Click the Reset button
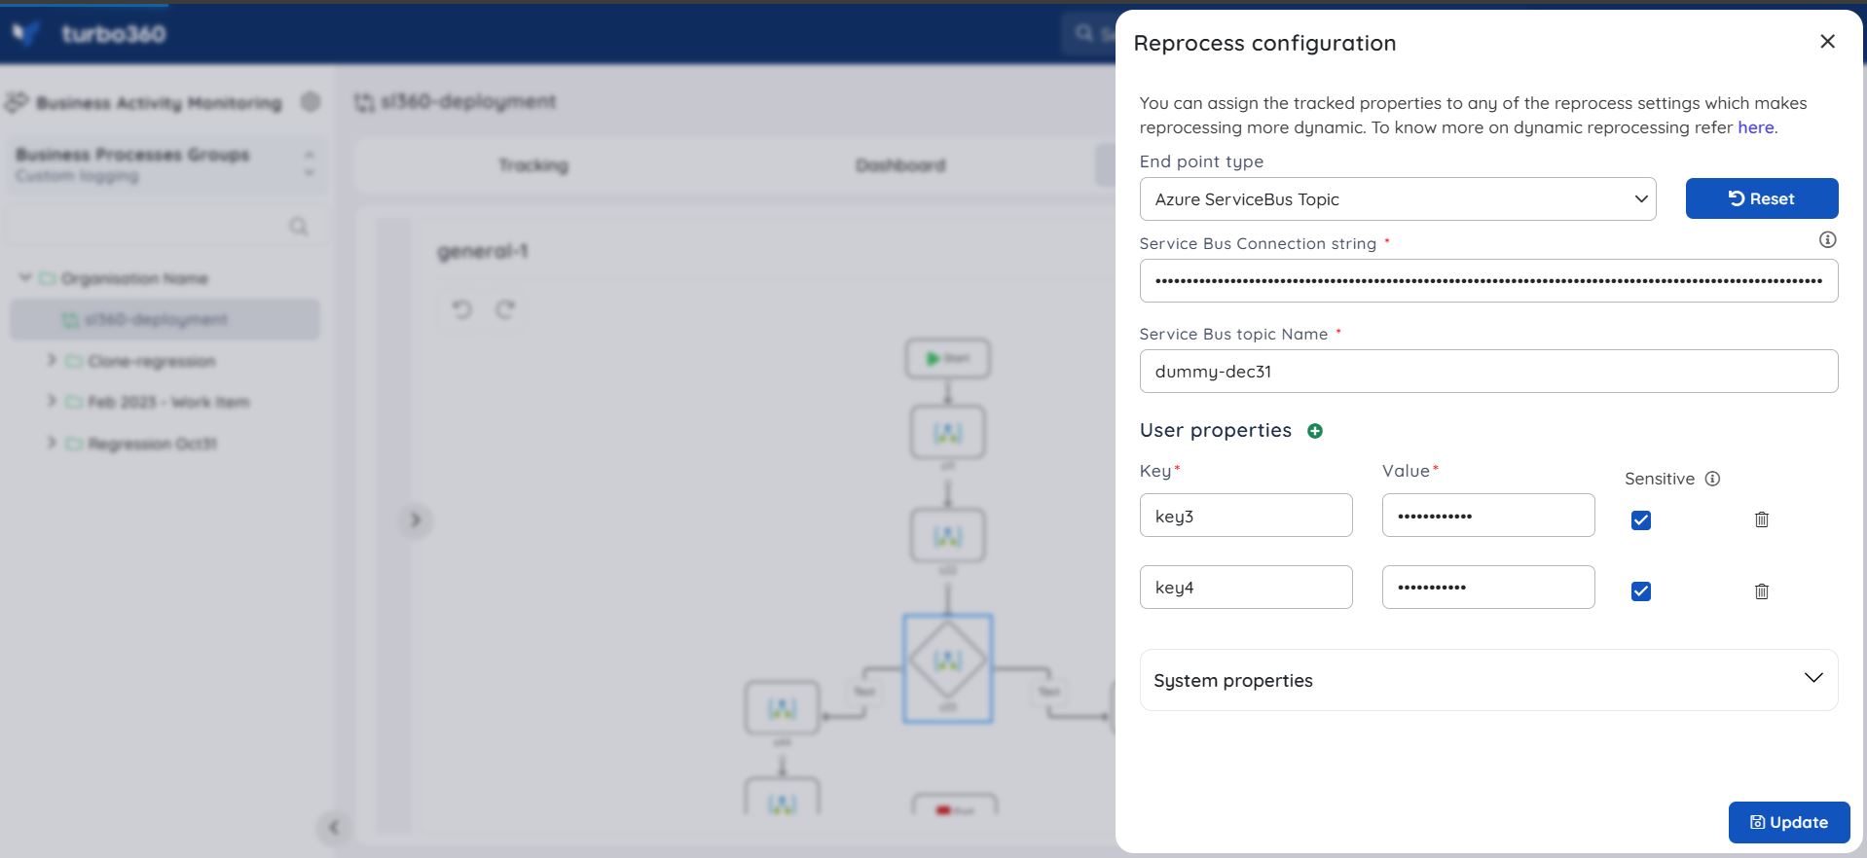 point(1761,198)
